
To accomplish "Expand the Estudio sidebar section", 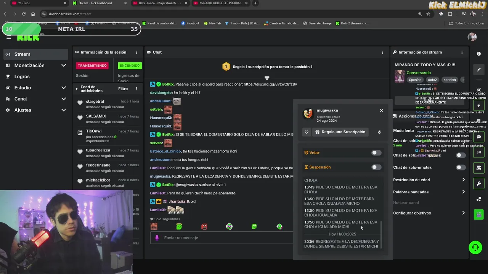I will coord(36,88).
